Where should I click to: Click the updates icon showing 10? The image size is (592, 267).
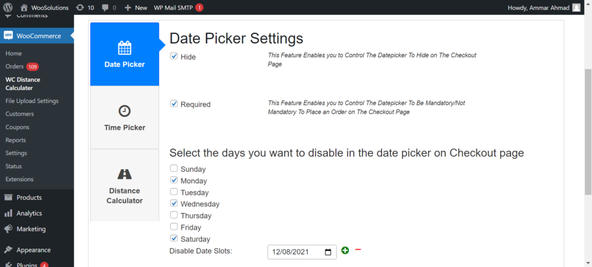80,7
